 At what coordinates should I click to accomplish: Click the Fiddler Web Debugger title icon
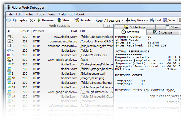(x=8, y=8)
